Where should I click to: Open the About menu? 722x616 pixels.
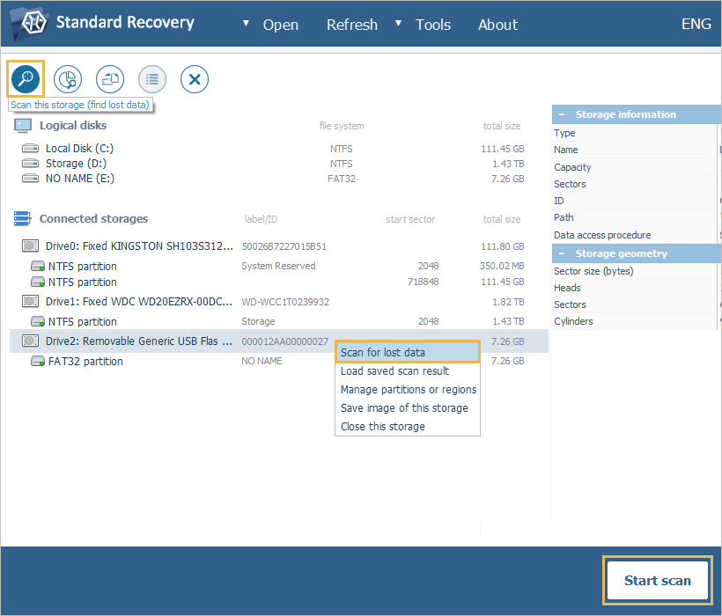click(x=497, y=25)
